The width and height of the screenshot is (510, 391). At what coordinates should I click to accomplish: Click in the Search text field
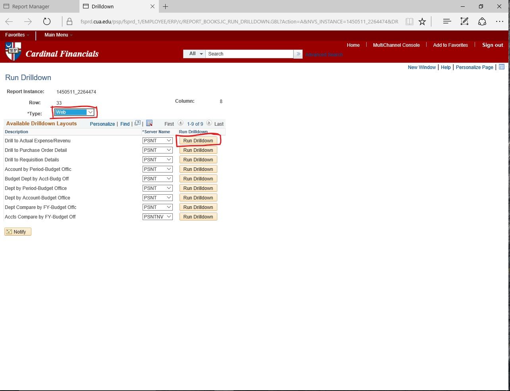click(x=249, y=54)
